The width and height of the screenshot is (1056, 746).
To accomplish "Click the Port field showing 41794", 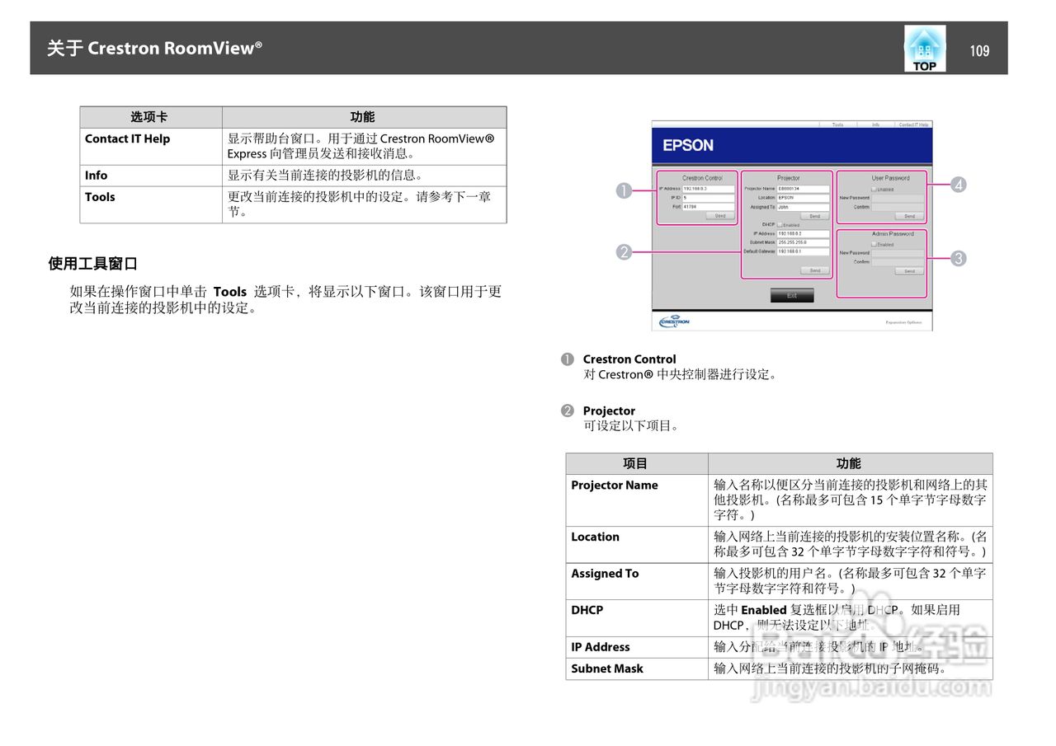I will coord(709,207).
